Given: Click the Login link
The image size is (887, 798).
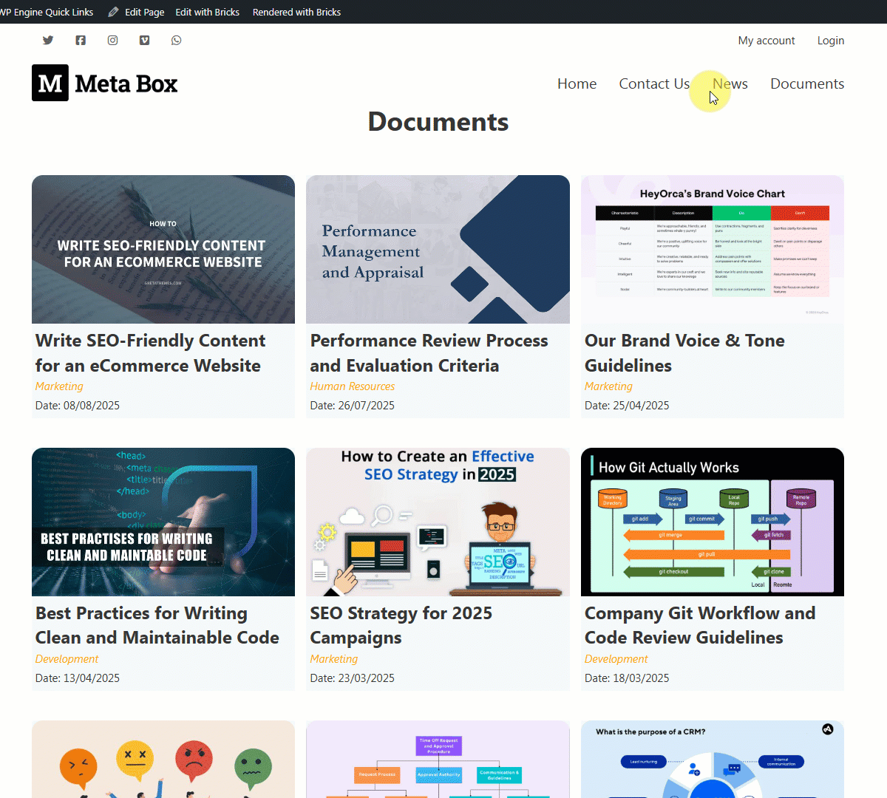Looking at the screenshot, I should coord(830,41).
